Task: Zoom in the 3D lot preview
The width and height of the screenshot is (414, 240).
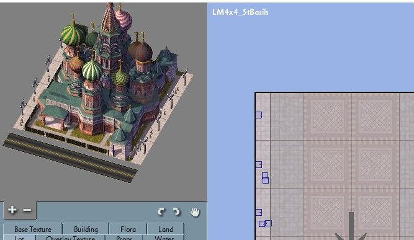Action: point(12,210)
